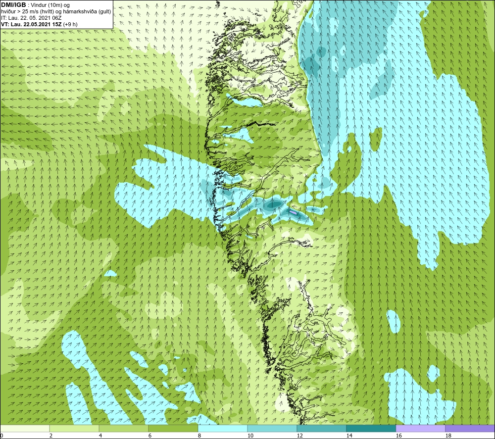
Task: Click the light green 2–4 m/s legend swatch
Action: tap(74, 429)
